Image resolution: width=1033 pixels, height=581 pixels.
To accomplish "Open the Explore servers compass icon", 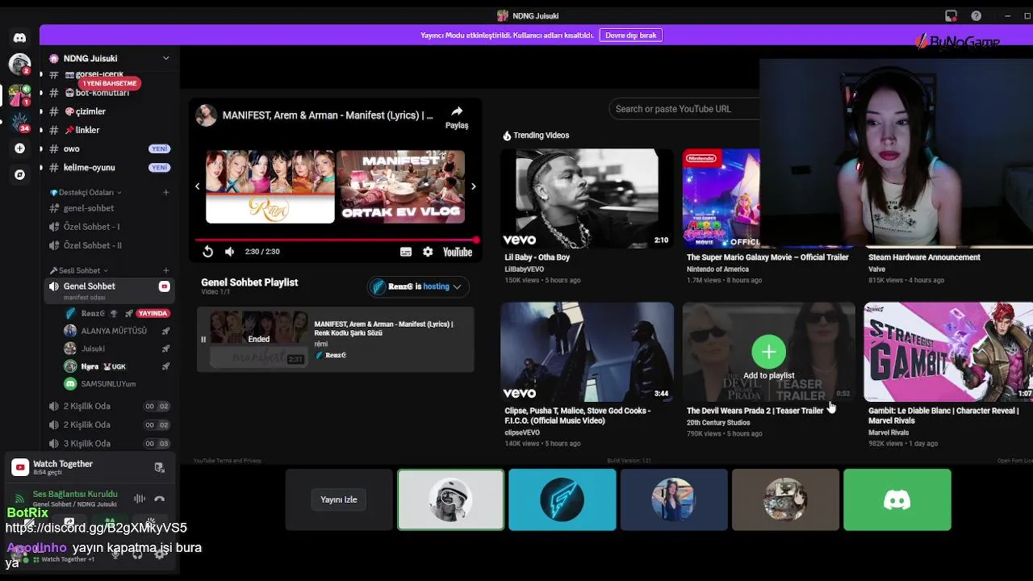I will [x=19, y=174].
